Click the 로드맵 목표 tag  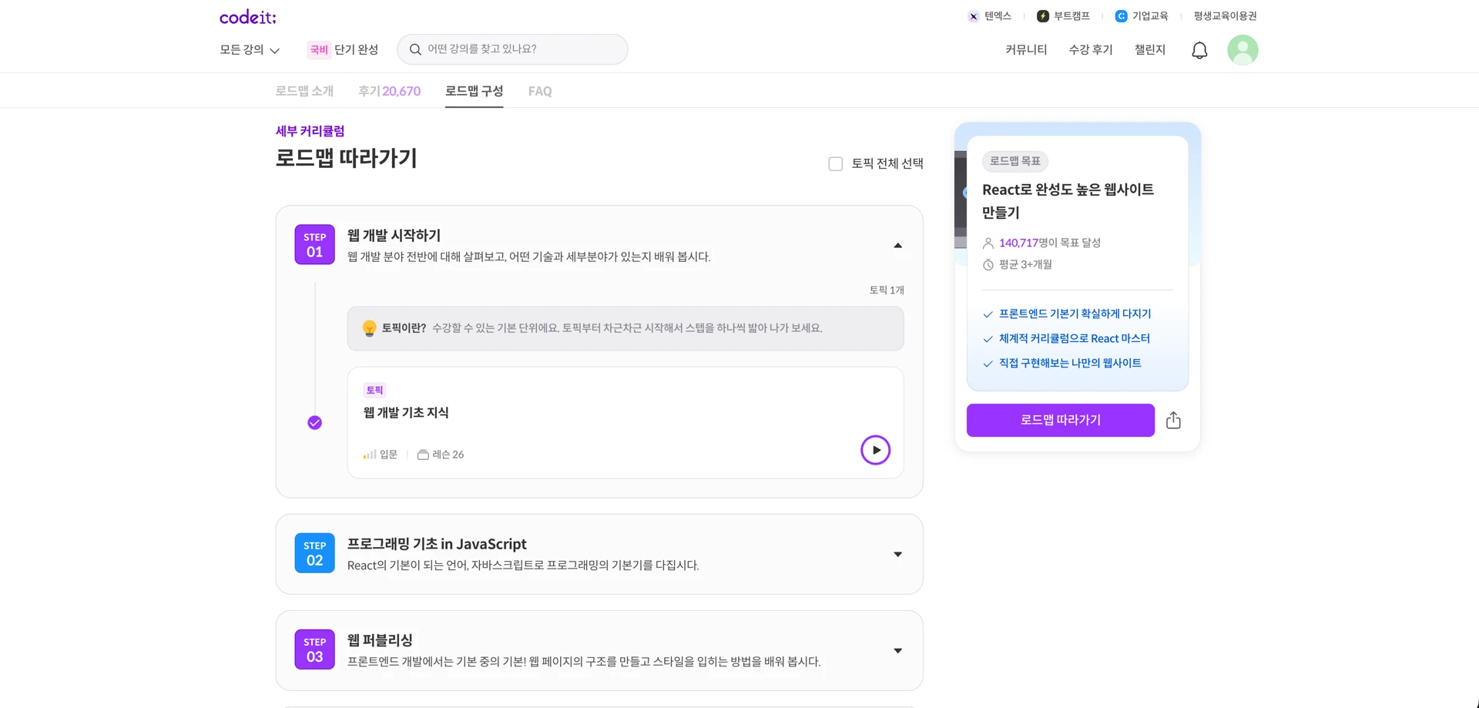(x=1015, y=161)
